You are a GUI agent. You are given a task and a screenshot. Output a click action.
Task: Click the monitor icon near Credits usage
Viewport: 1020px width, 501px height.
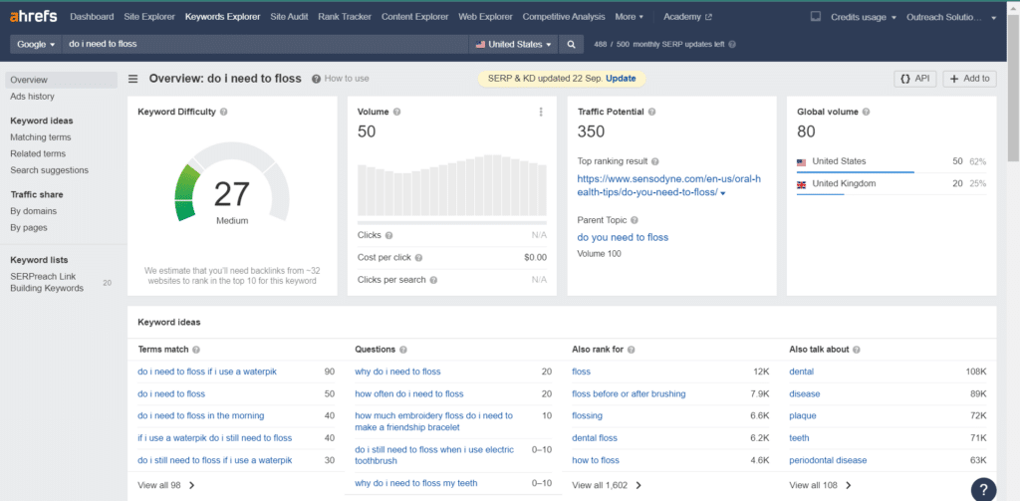click(x=816, y=17)
